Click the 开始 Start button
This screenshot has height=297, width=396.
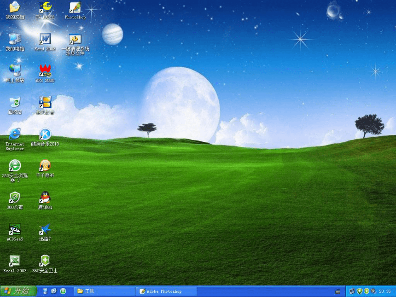coord(18,291)
